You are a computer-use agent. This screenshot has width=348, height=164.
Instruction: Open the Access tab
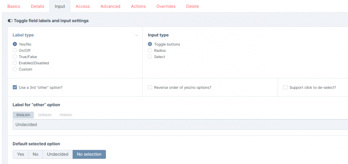click(82, 6)
